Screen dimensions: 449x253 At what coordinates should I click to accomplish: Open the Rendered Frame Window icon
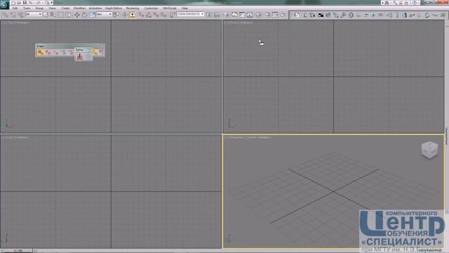(x=275, y=15)
